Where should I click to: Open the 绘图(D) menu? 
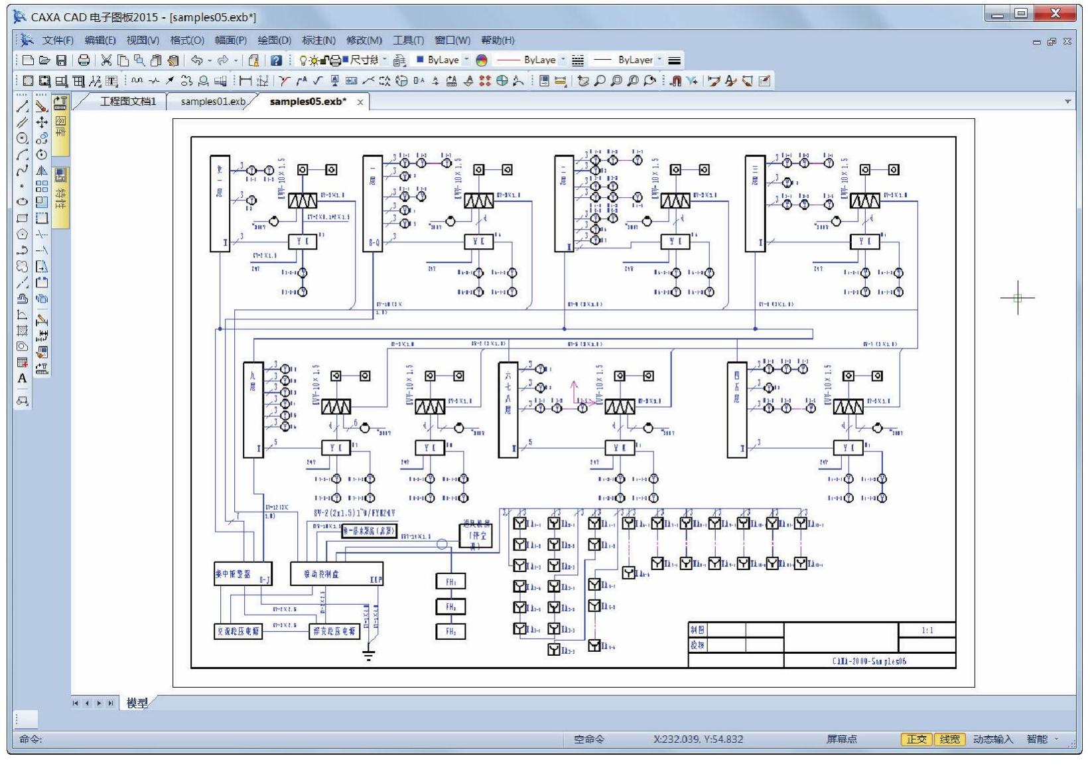tap(275, 40)
